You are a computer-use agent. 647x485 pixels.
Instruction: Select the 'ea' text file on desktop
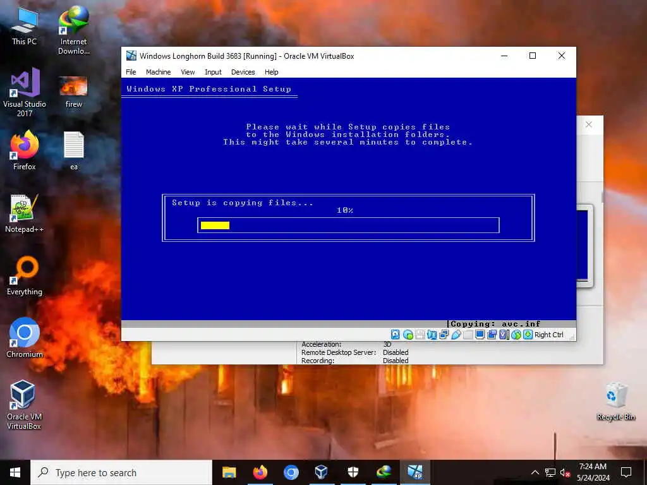[74, 150]
